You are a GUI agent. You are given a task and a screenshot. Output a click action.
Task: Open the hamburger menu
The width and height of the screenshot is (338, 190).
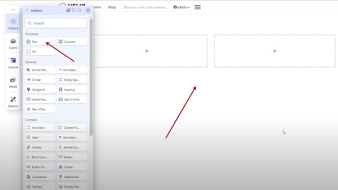click(198, 7)
